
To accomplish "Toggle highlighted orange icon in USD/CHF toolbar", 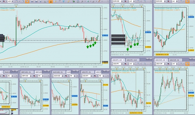I will 188,64.
